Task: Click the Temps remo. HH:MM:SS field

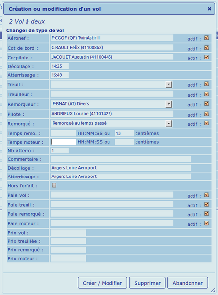Action: [63, 133]
